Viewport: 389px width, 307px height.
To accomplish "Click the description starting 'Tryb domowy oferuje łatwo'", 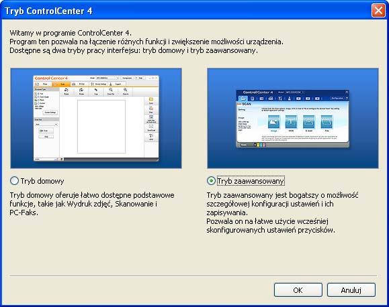I will [x=92, y=204].
